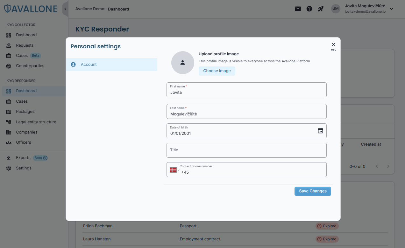Open the help question mark icon

(309, 9)
